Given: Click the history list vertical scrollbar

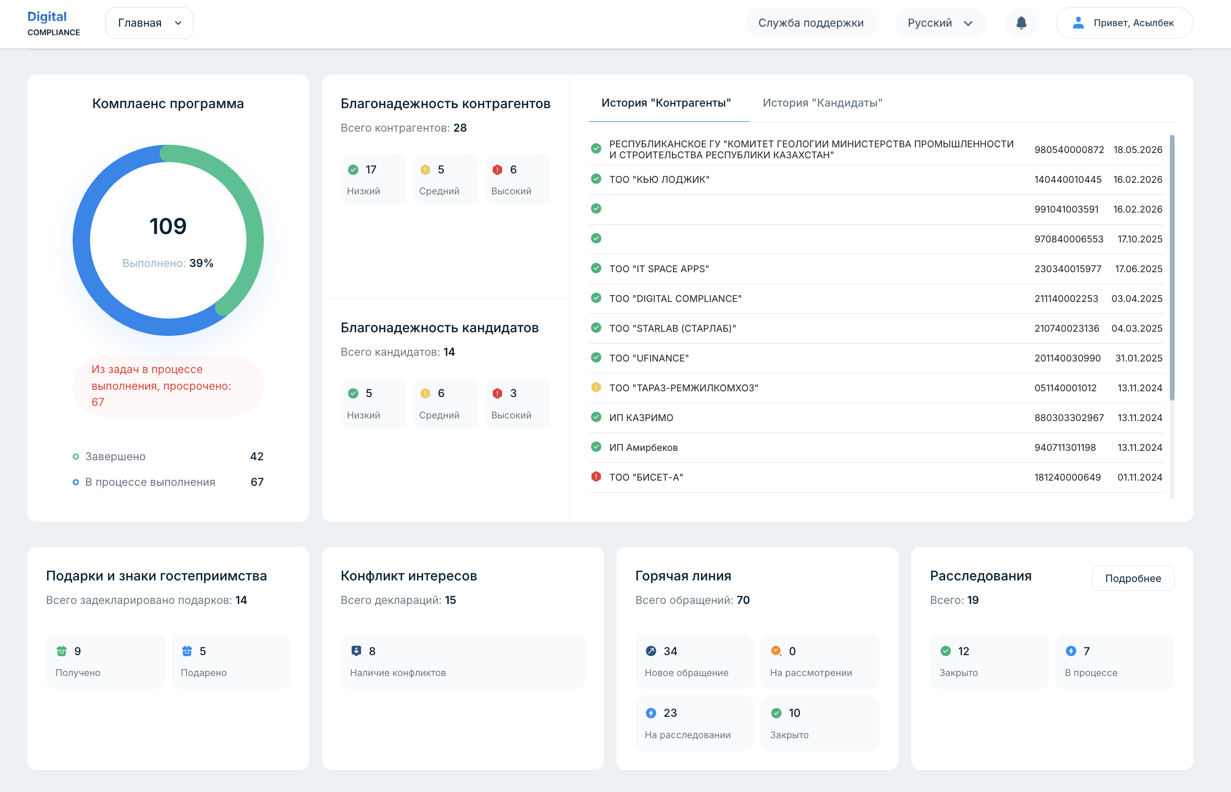Looking at the screenshot, I should (x=1172, y=267).
